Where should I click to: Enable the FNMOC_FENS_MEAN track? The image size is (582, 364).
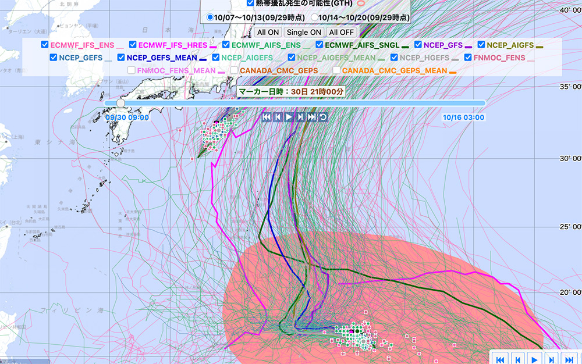pyautogui.click(x=132, y=70)
